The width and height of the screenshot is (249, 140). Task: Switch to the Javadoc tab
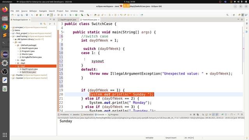[x=75, y=114]
